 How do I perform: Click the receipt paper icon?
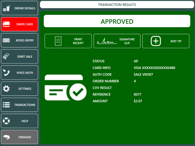(x=58, y=41)
